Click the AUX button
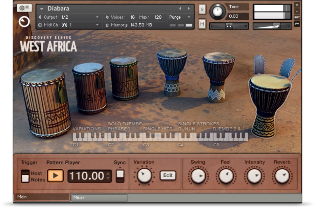 click(297, 17)
